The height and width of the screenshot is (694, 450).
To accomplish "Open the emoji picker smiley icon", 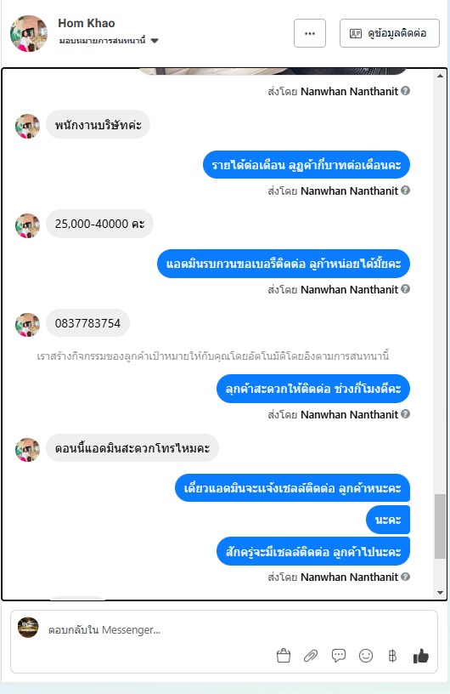I will click(366, 656).
